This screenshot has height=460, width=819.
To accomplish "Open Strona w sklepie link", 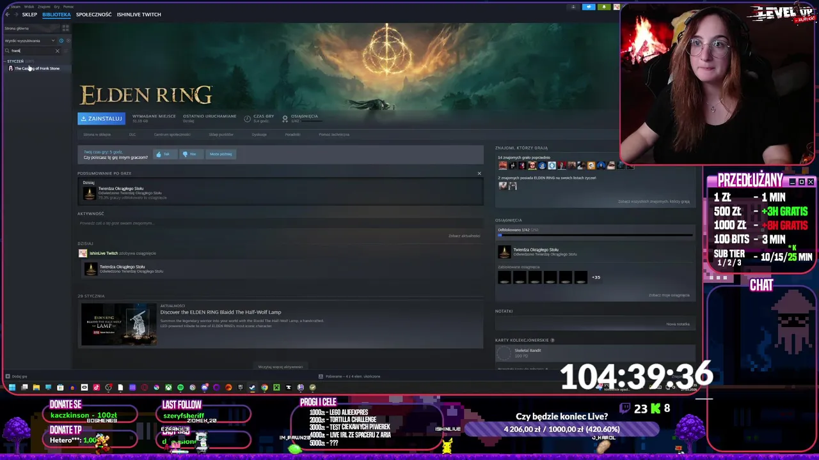I will click(x=97, y=135).
